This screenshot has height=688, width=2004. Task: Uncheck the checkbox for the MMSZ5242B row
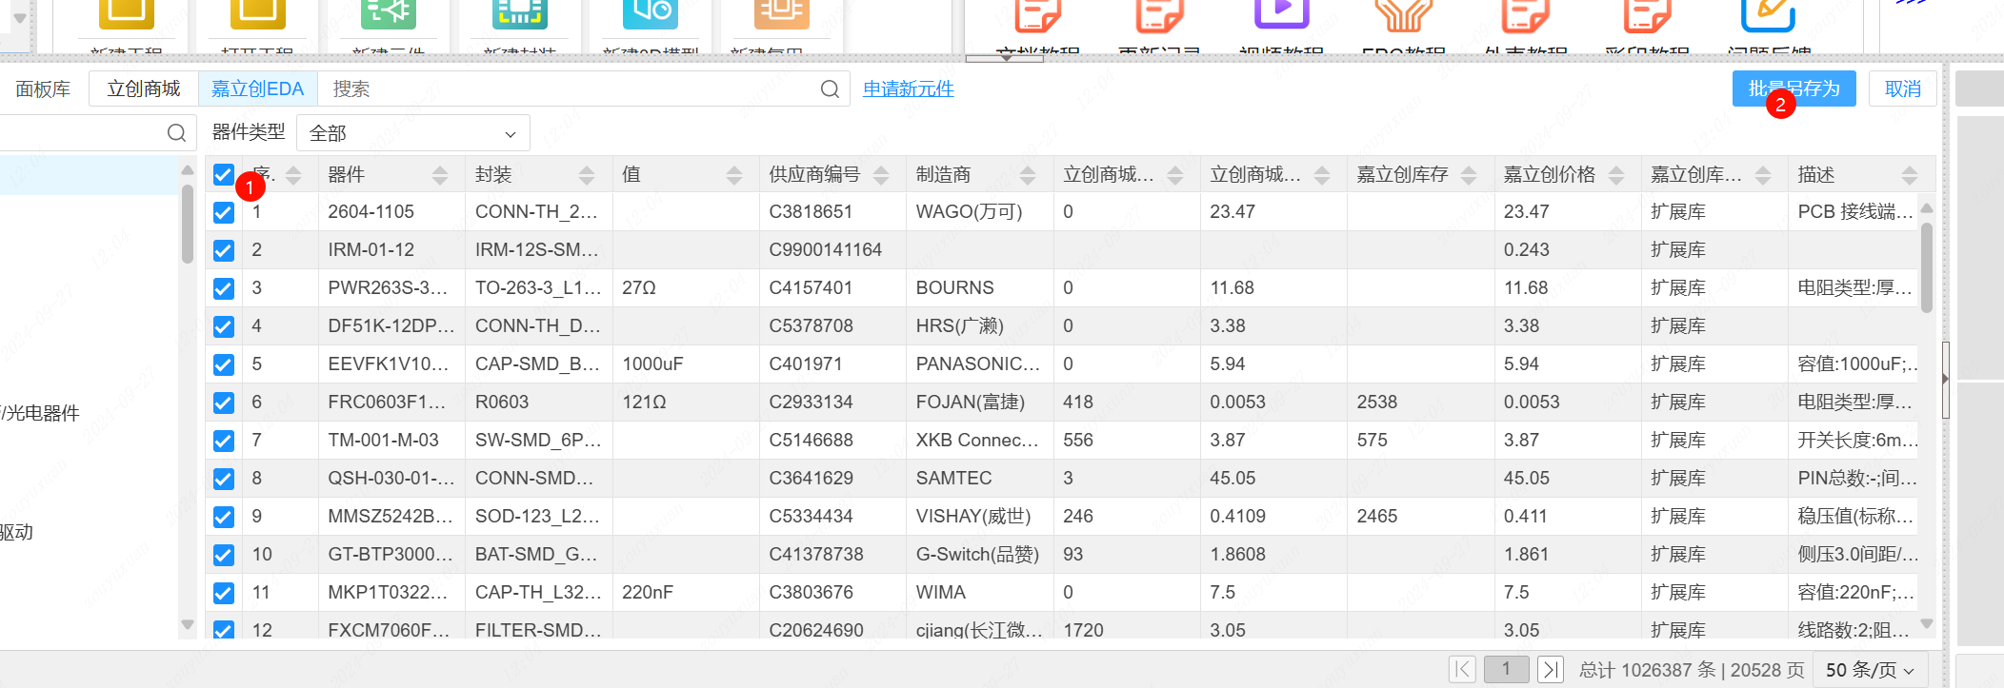[223, 517]
